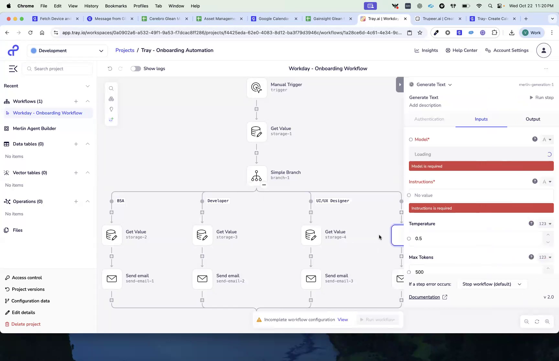Click the undo arrow above the canvas
This screenshot has height=361, width=559.
[x=110, y=68]
